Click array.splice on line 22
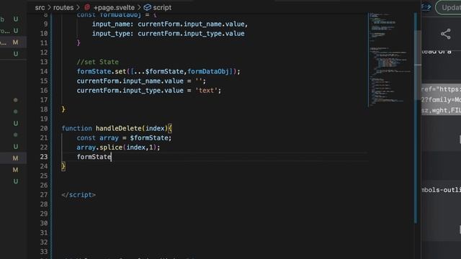Screen dimensions: 461x259 [99, 147]
